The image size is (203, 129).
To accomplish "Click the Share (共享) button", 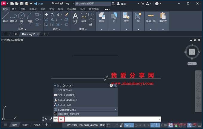I will click(x=39, y=4).
